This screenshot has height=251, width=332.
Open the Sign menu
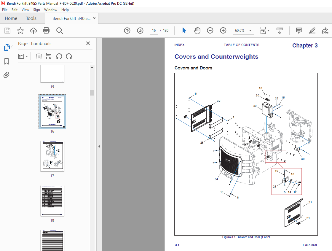coord(36,10)
